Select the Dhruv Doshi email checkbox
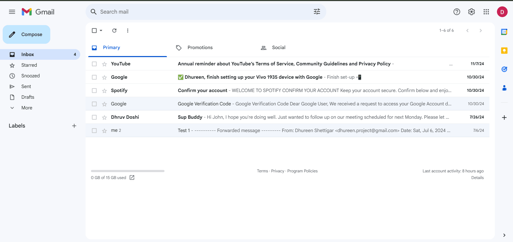This screenshot has width=513, height=242. 94,117
